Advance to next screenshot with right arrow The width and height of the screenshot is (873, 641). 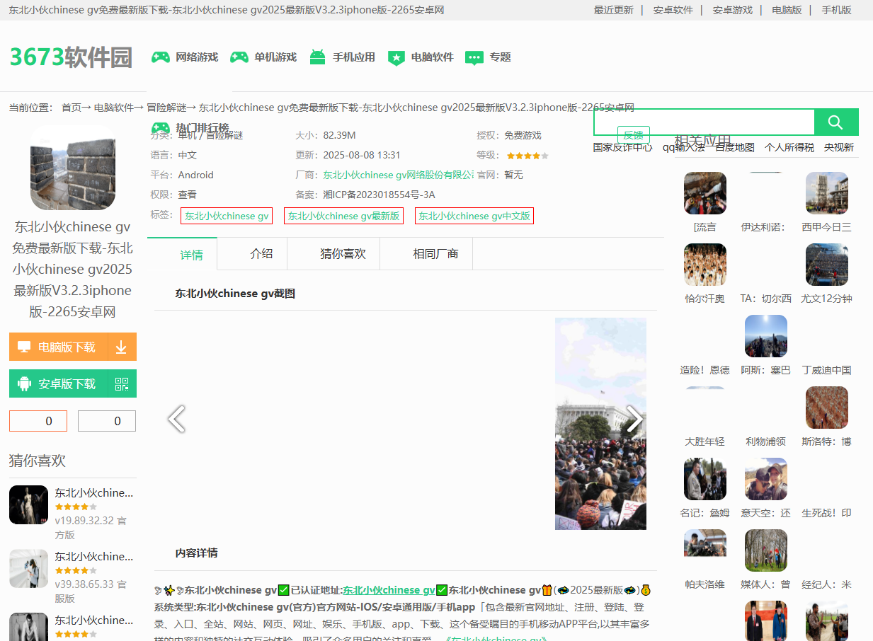(634, 419)
